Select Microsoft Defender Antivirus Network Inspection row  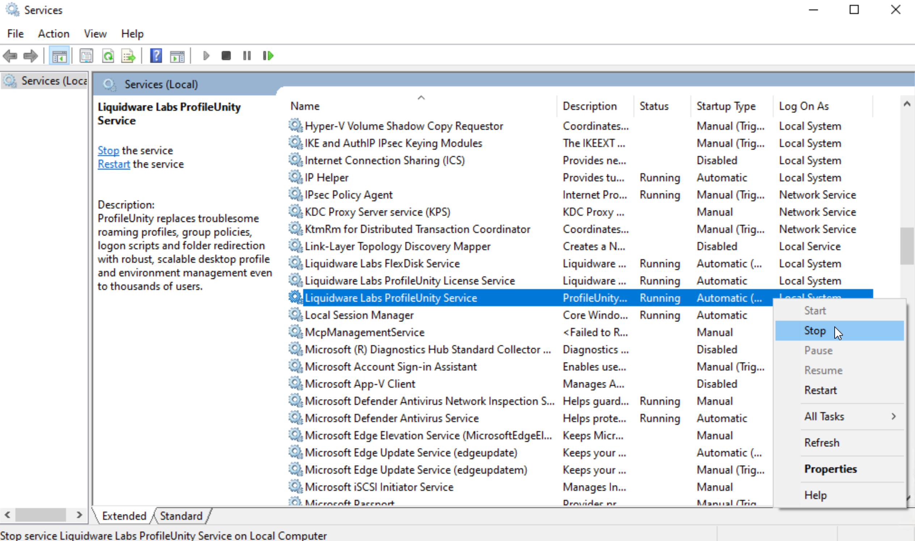click(x=530, y=401)
